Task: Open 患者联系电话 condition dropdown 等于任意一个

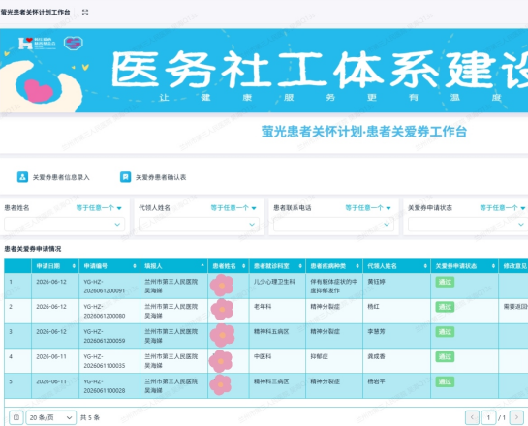Action: point(368,208)
